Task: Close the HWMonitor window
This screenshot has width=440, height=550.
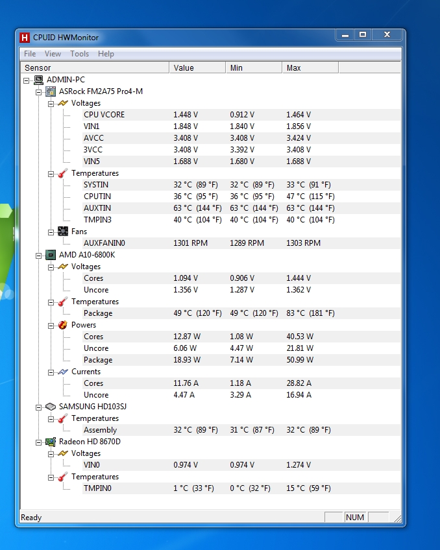Action: [x=387, y=35]
